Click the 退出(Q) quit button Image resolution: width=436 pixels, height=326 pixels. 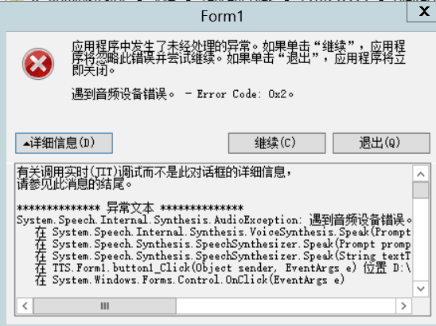tap(381, 143)
